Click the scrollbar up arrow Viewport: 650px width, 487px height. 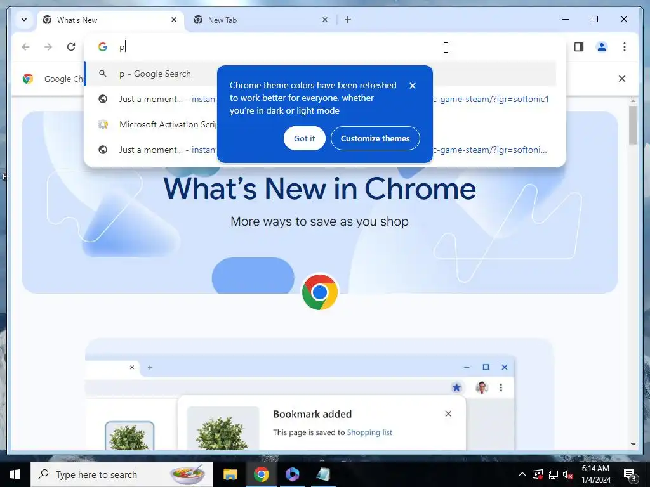(633, 101)
